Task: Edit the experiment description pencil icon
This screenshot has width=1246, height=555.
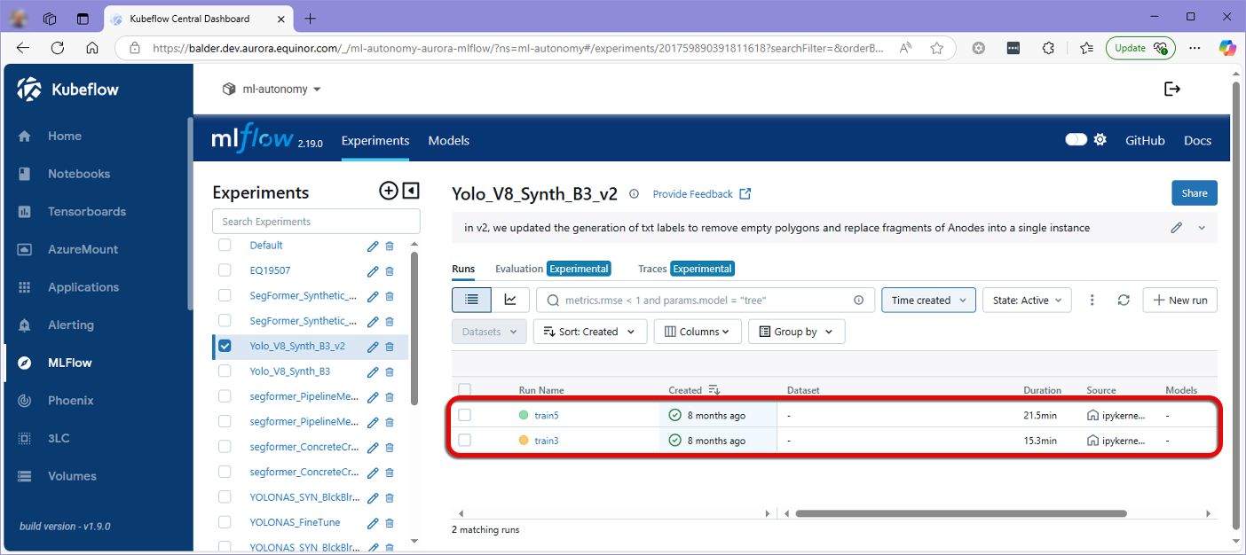Action: pos(1177,228)
